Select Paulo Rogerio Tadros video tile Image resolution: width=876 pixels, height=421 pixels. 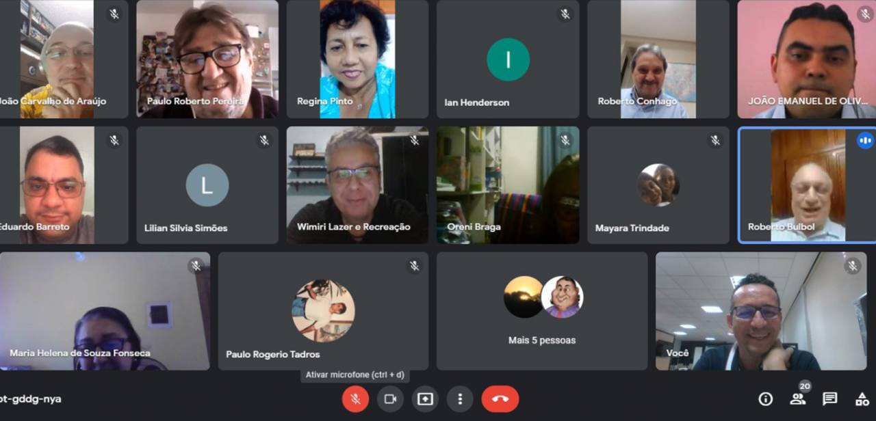[323, 311]
